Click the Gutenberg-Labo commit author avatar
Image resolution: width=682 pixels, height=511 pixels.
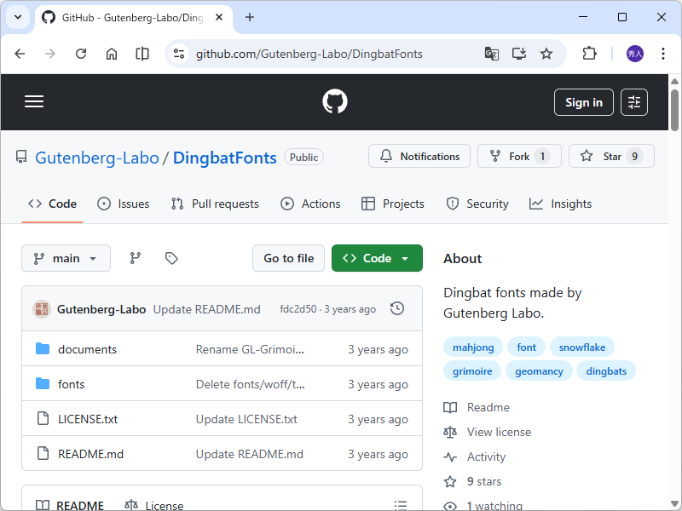[42, 309]
